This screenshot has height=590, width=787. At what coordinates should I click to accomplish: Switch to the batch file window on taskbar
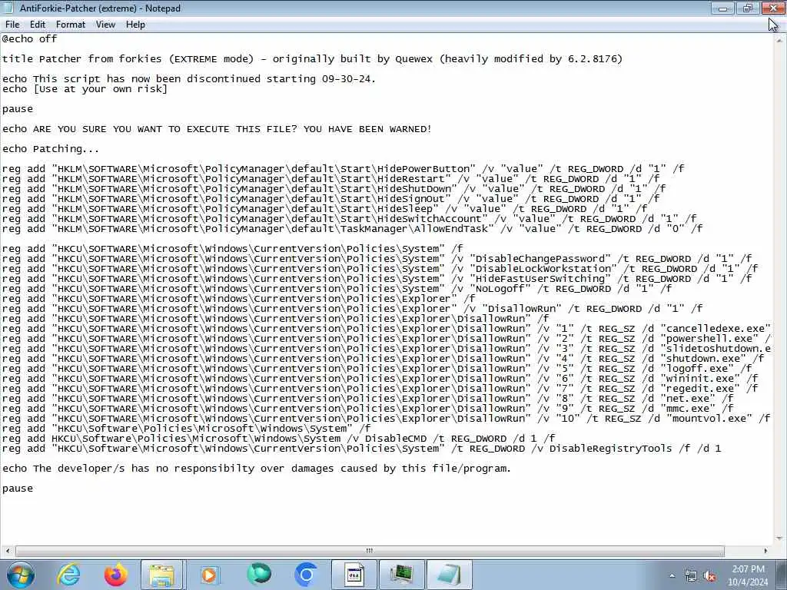(x=354, y=575)
